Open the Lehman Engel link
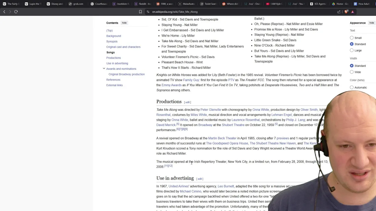Image resolution: width=376 pixels, height=211 pixels. [x=281, y=115]
